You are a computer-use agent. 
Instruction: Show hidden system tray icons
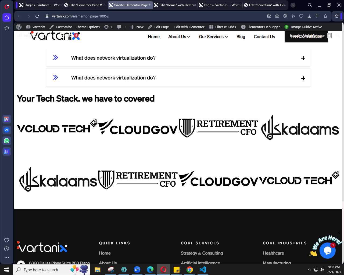[x=309, y=270]
